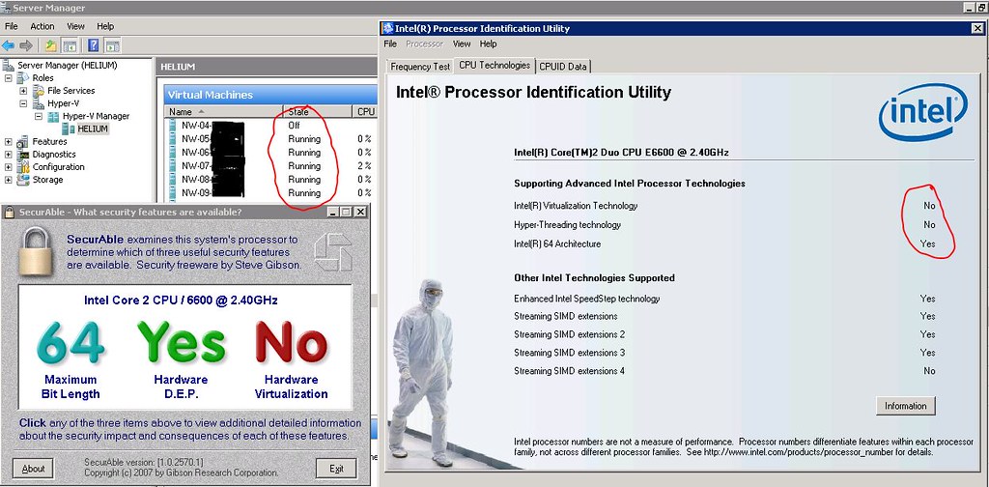Open the Server Manager File menu
This screenshot has width=989, height=487.
[x=12, y=26]
